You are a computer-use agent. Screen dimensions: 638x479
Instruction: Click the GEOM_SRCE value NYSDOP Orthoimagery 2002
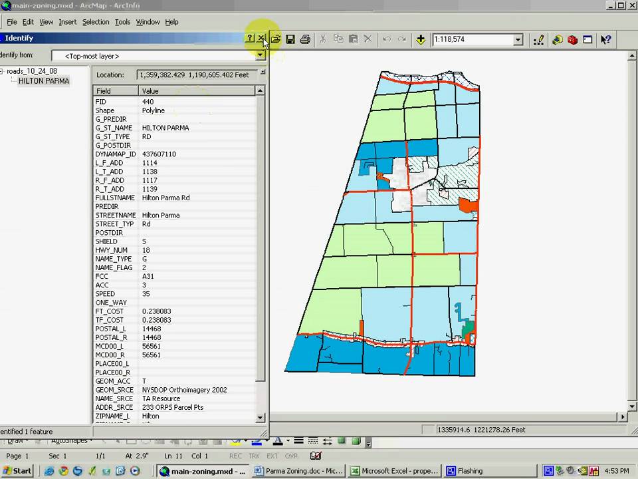[x=184, y=390]
